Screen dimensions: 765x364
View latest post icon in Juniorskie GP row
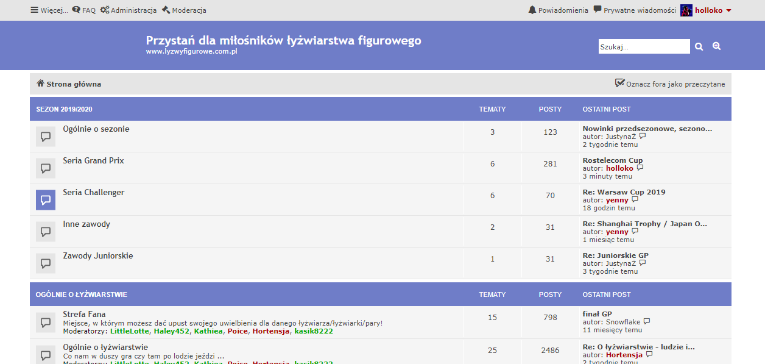pyautogui.click(x=643, y=263)
